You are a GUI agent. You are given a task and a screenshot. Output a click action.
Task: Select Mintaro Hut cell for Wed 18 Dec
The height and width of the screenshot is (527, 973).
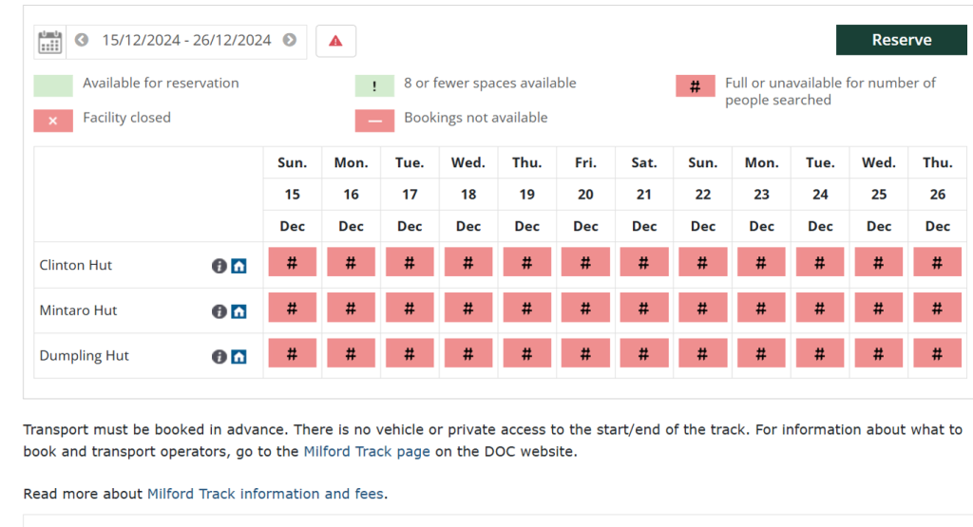click(x=468, y=309)
